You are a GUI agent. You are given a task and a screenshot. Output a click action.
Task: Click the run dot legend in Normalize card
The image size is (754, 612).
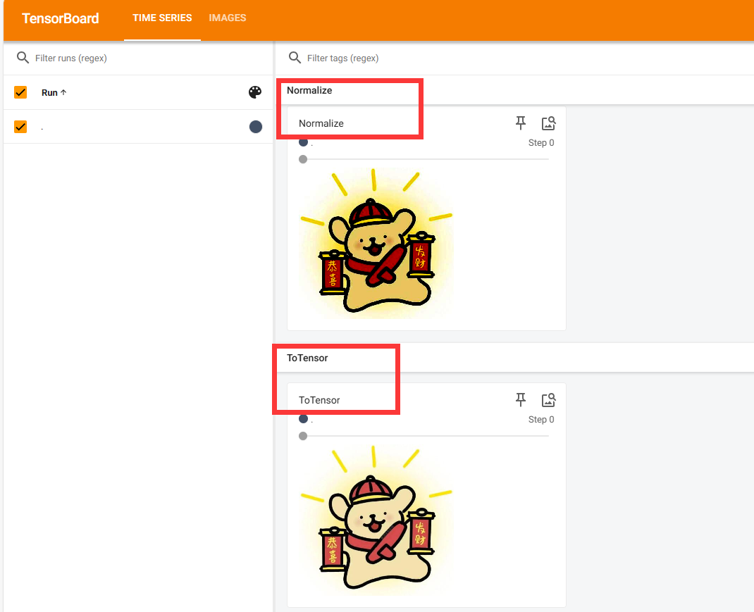(304, 142)
